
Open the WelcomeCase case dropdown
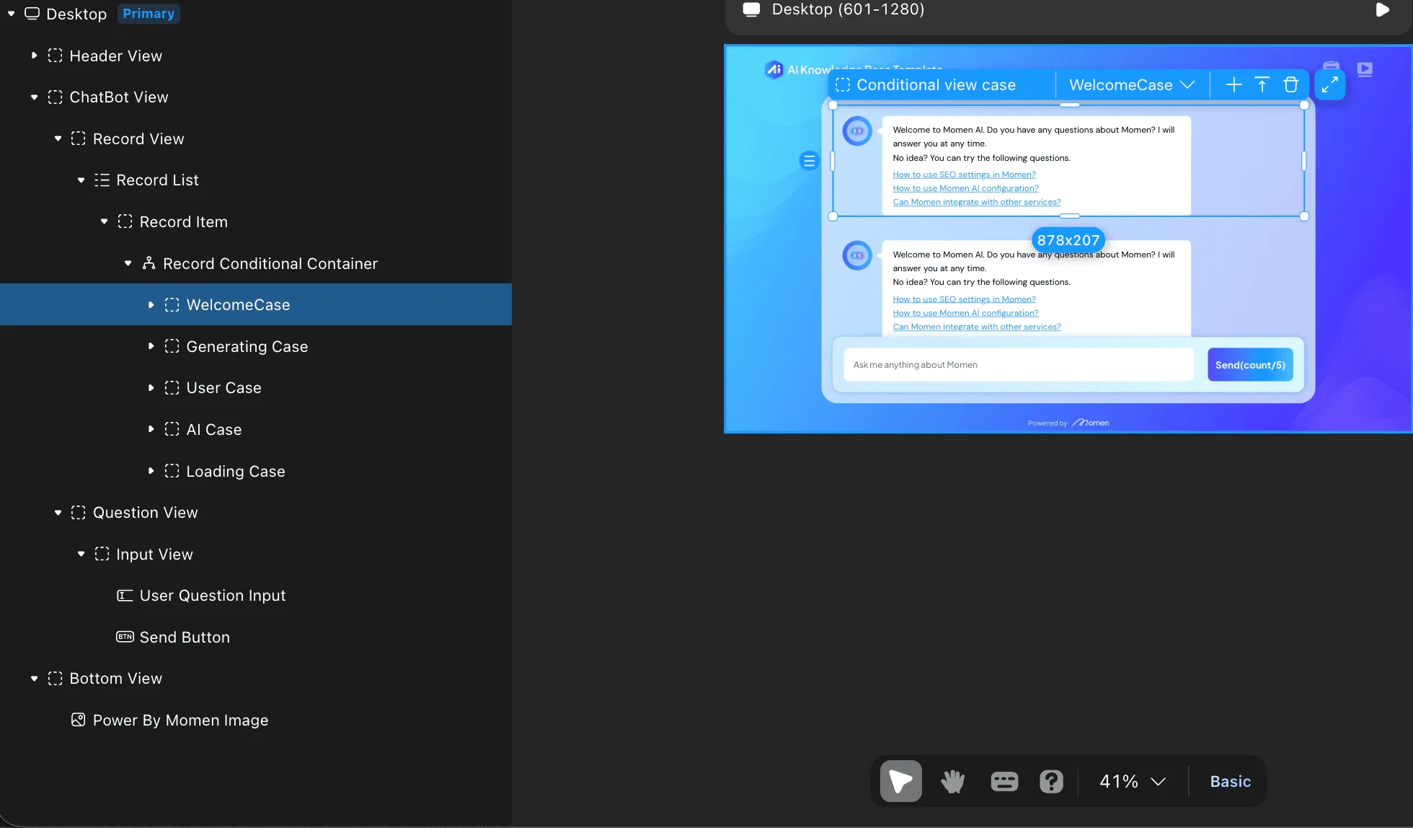pyautogui.click(x=1132, y=85)
